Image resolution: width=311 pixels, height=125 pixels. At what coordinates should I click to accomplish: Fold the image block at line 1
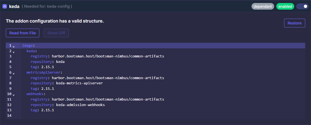[x=14, y=46]
